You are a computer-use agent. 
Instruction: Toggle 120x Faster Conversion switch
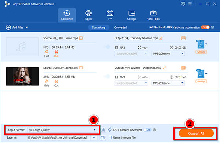(147, 130)
